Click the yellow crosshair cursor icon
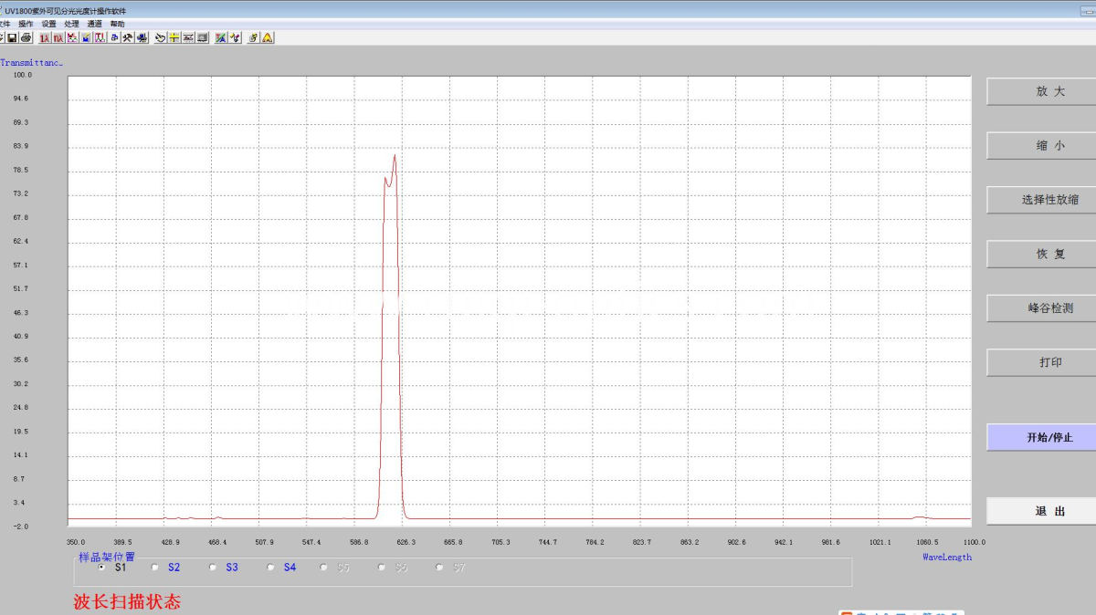 tap(174, 37)
